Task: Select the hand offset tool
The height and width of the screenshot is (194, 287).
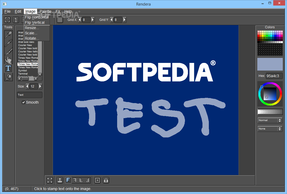Action: click(8, 60)
